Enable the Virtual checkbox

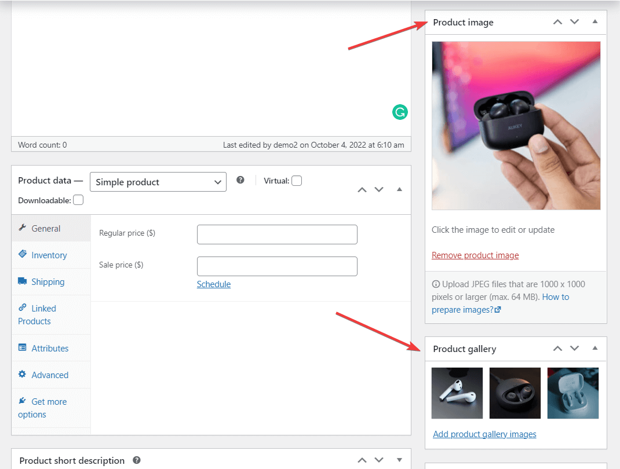click(297, 181)
